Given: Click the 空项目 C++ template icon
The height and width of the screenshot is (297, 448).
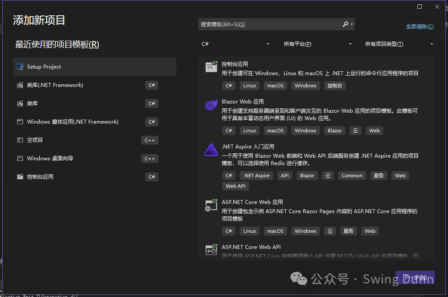Looking at the screenshot, I should click(20, 140).
